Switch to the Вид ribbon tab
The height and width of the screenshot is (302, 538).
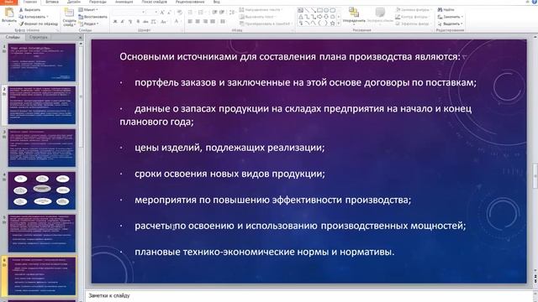click(217, 2)
